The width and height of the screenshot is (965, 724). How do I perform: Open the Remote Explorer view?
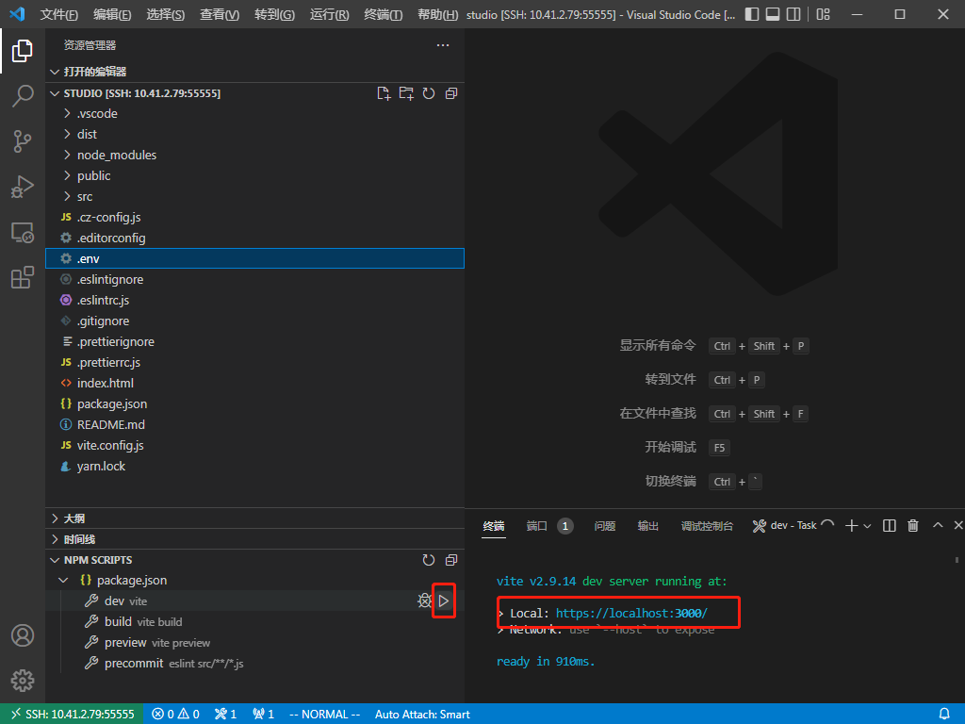tap(23, 232)
